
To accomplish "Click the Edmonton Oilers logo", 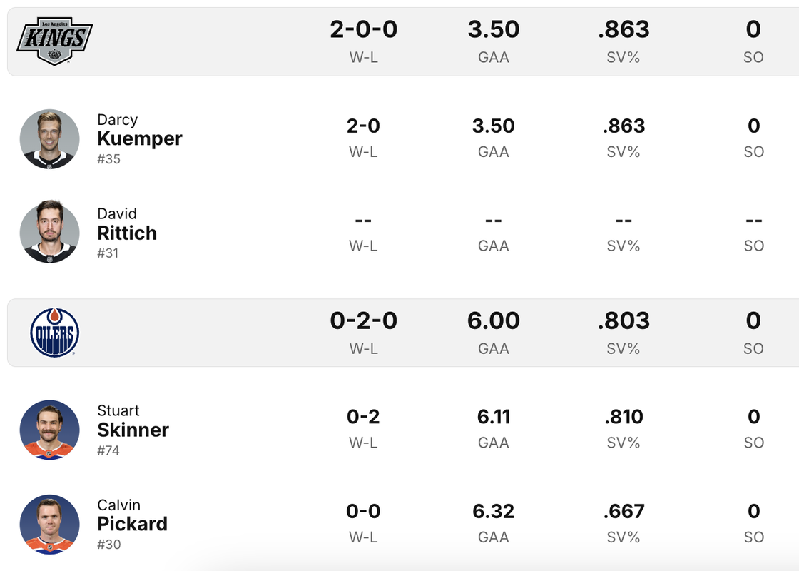I will tap(55, 333).
